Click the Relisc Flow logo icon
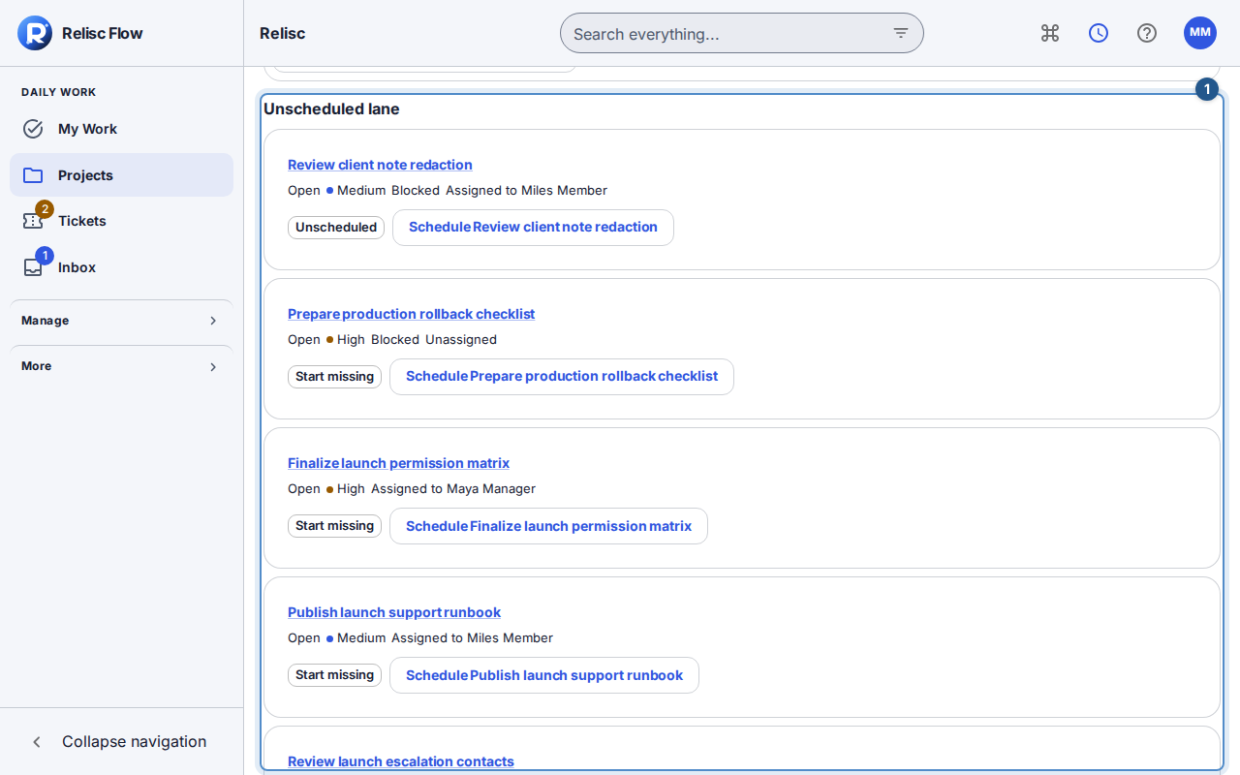Image resolution: width=1240 pixels, height=775 pixels. 34,33
